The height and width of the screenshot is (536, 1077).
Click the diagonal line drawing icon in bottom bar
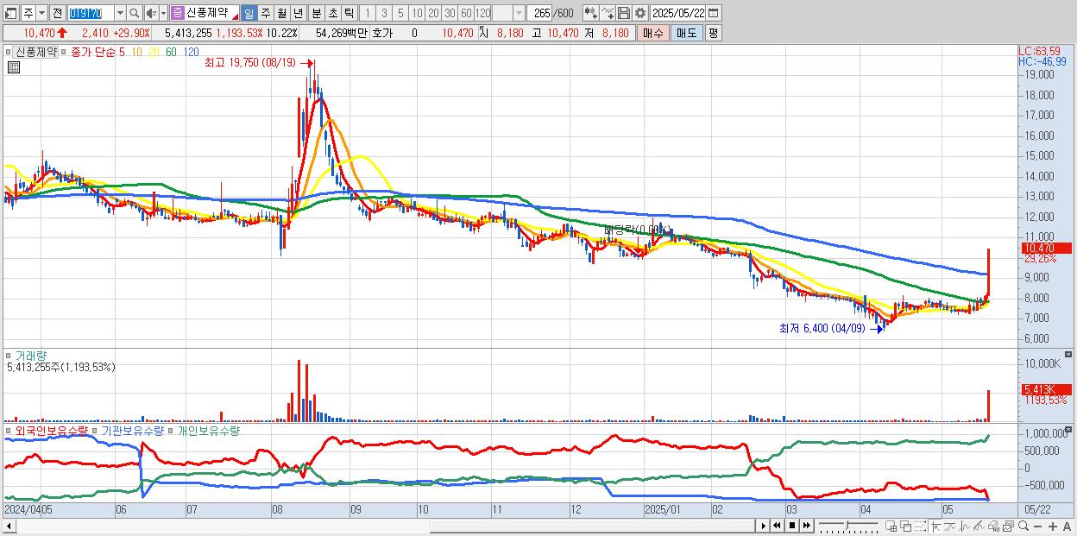[x=979, y=526]
